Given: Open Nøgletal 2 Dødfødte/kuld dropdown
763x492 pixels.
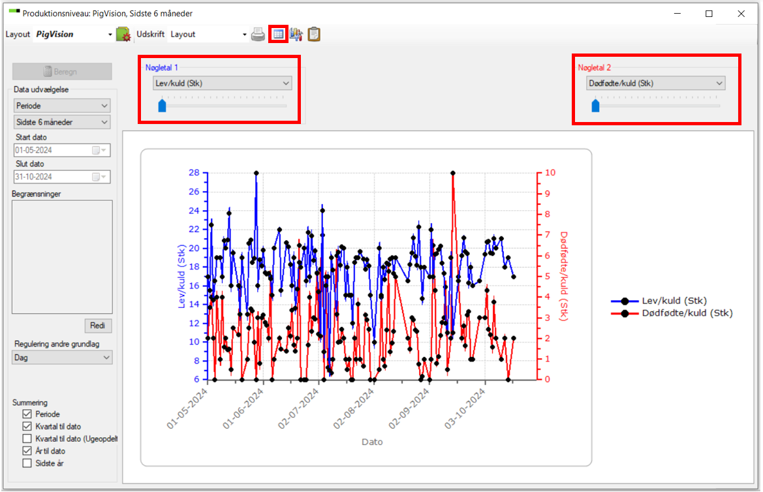Looking at the screenshot, I should 655,84.
